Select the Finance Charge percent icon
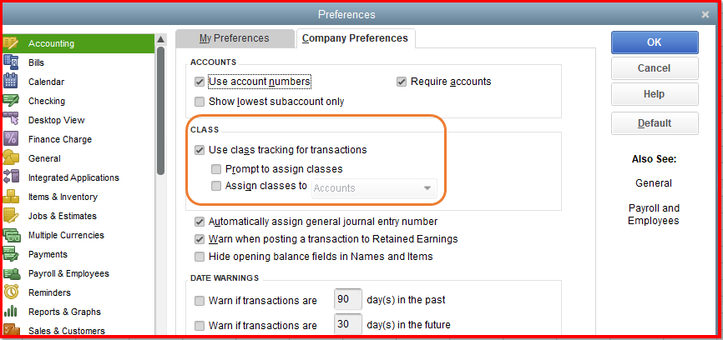 pyautogui.click(x=12, y=139)
